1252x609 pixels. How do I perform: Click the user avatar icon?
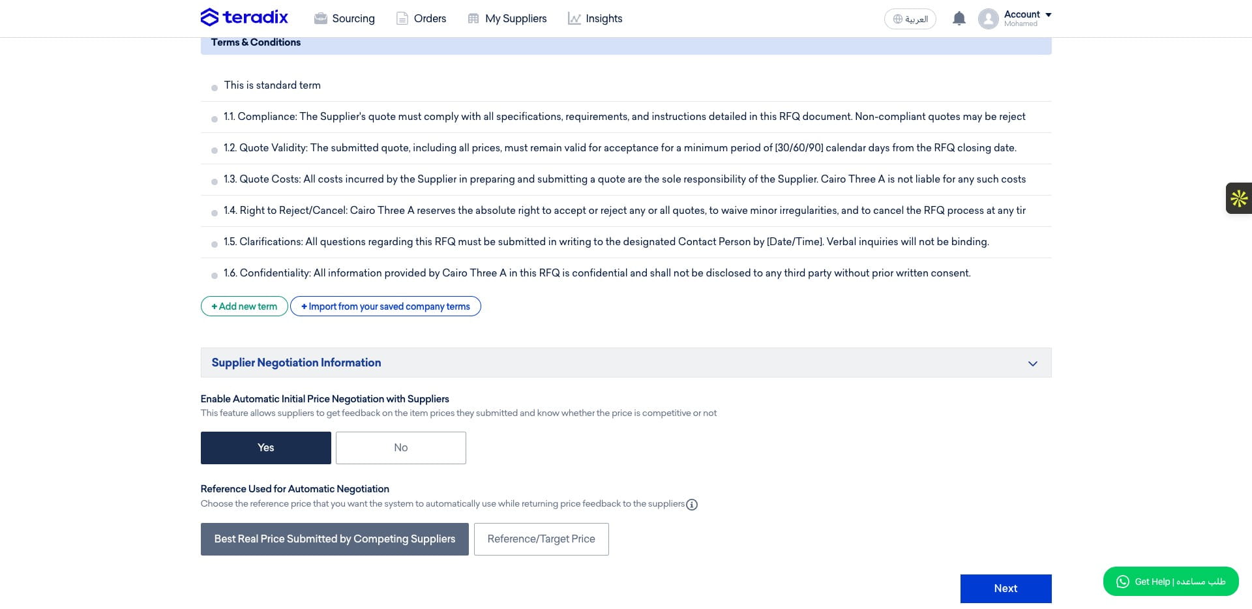pos(989,19)
